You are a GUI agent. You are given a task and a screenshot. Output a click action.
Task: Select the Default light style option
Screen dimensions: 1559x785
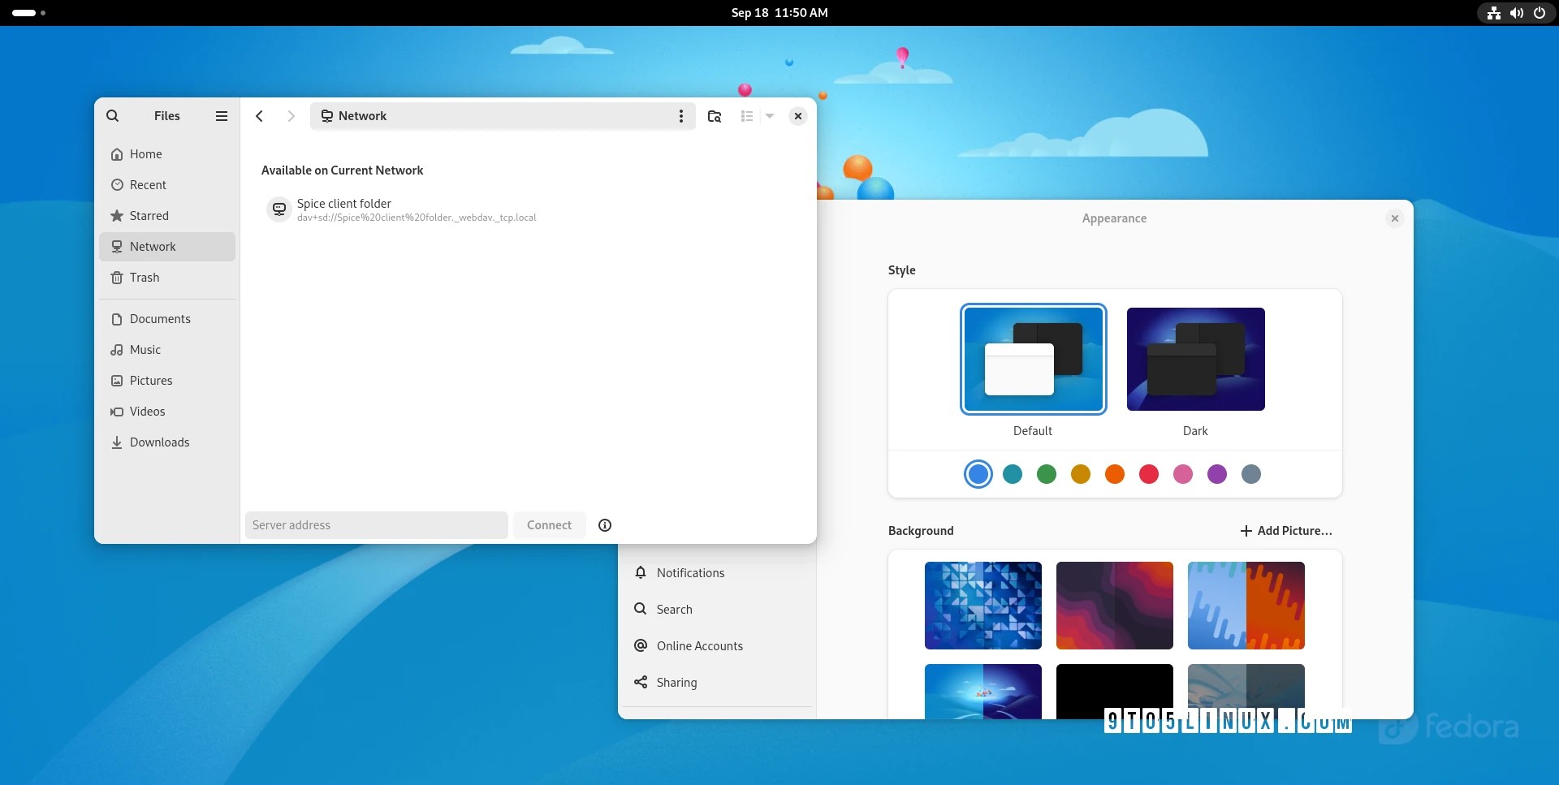(1033, 359)
